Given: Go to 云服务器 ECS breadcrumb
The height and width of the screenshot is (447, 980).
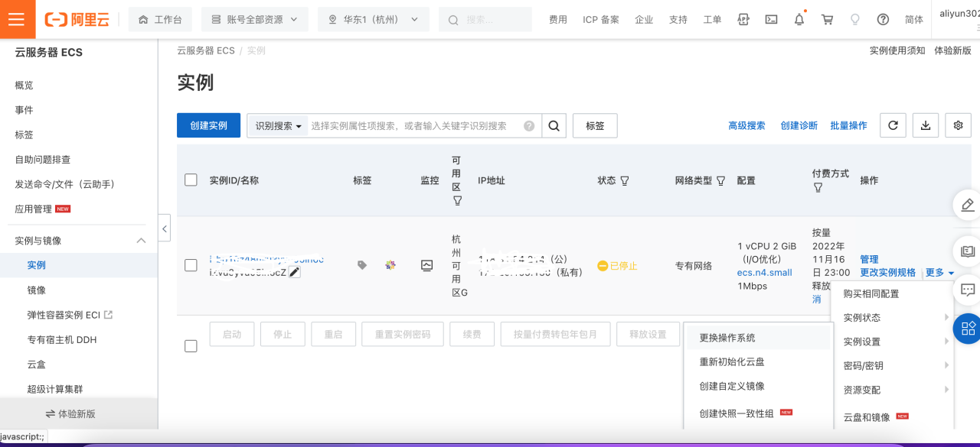Looking at the screenshot, I should (x=206, y=50).
